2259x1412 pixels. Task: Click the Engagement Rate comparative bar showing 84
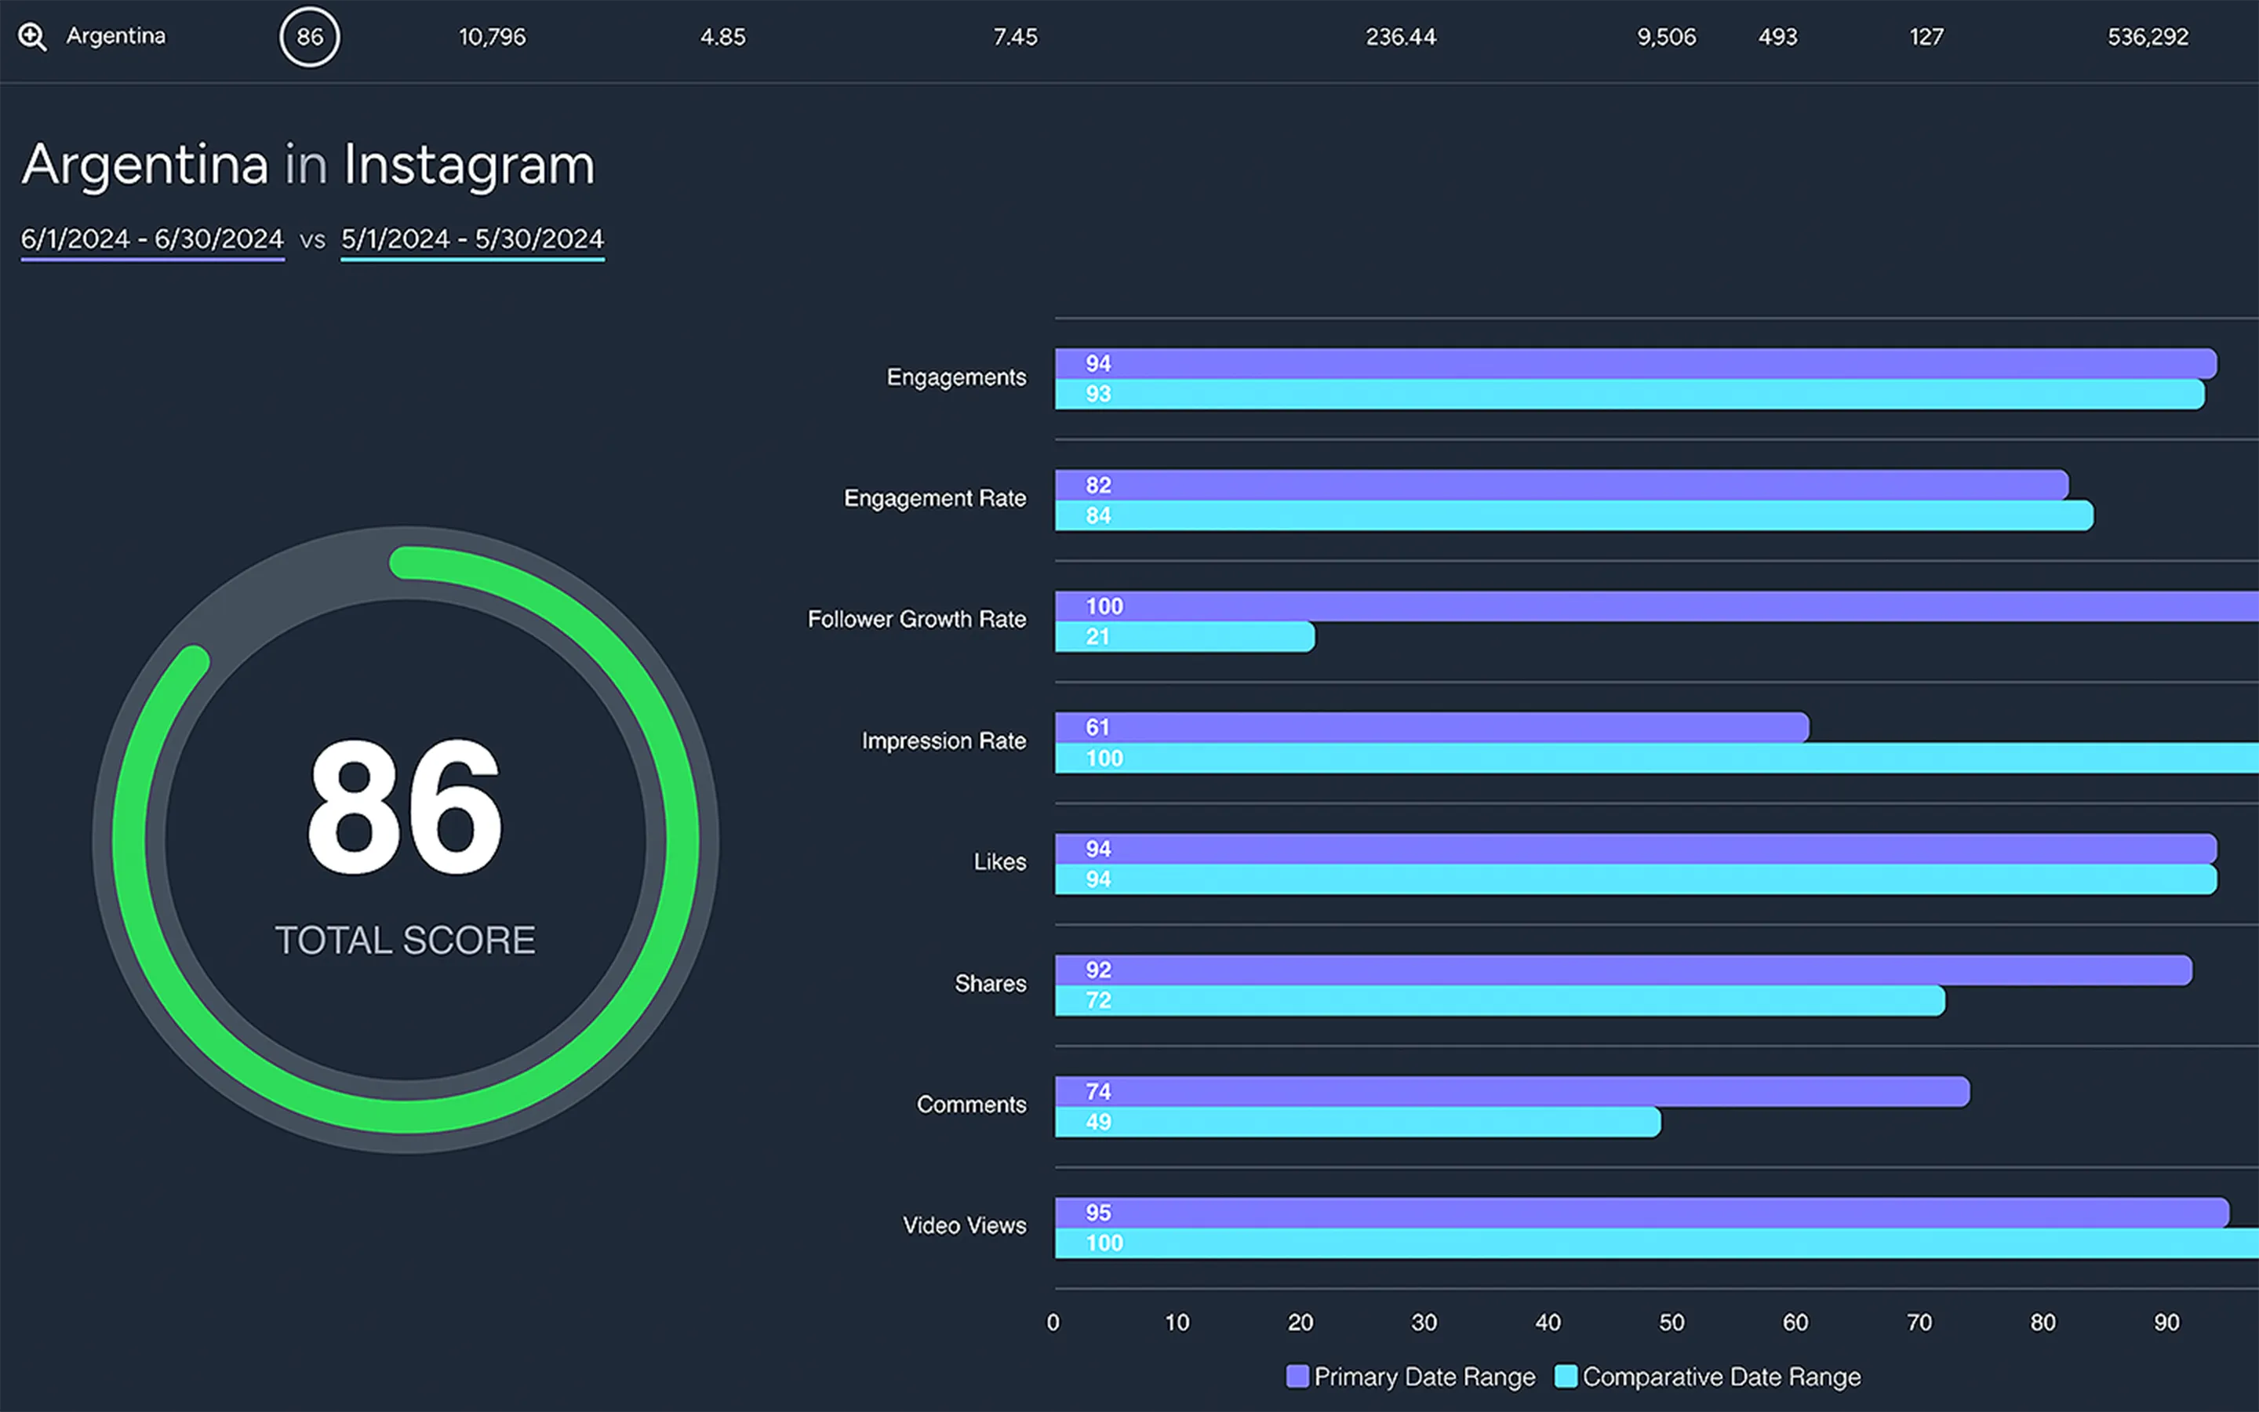1573,515
